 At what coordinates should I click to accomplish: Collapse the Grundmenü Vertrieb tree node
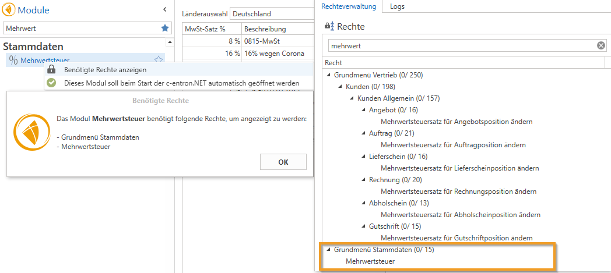click(x=329, y=75)
